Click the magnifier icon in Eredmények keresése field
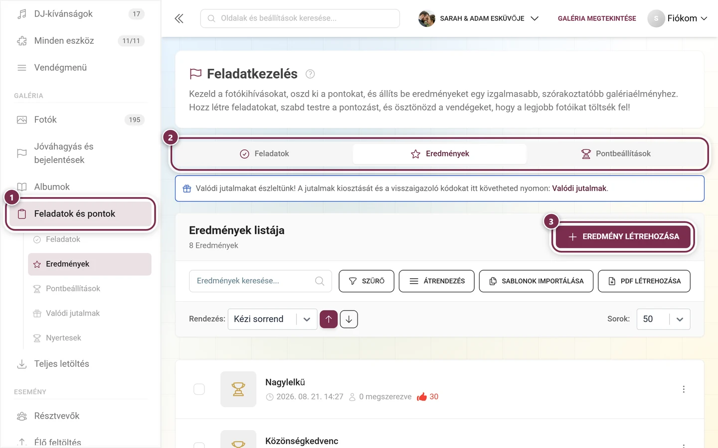 [x=320, y=281]
